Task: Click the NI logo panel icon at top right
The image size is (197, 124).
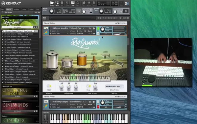Action: (127, 3)
